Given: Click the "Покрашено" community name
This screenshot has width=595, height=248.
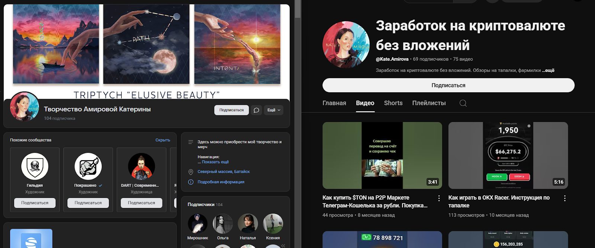Looking at the screenshot, I should (85, 185).
